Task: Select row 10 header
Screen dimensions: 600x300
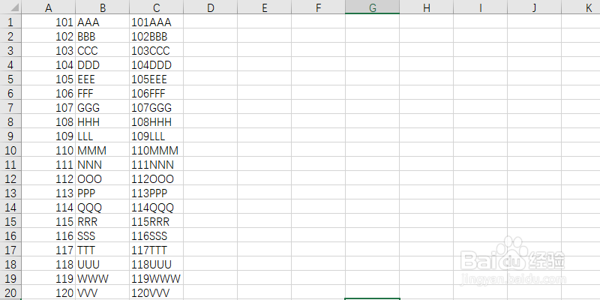Action: coord(10,149)
